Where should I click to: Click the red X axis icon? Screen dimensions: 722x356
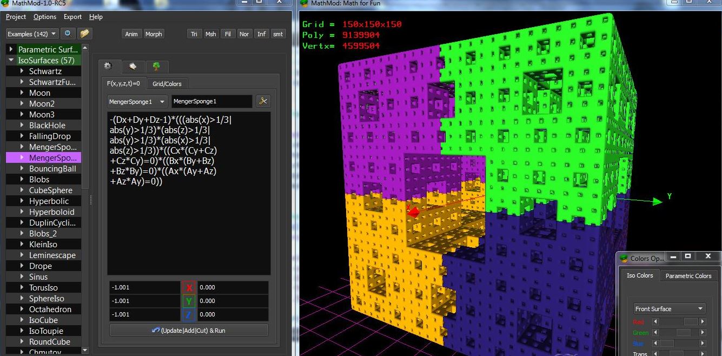188,288
